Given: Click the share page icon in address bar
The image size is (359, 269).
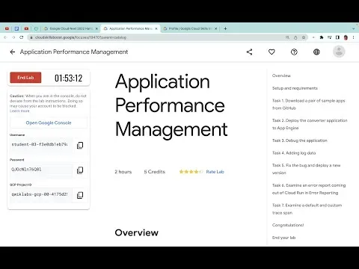Looking at the screenshot, I should pos(295,37).
